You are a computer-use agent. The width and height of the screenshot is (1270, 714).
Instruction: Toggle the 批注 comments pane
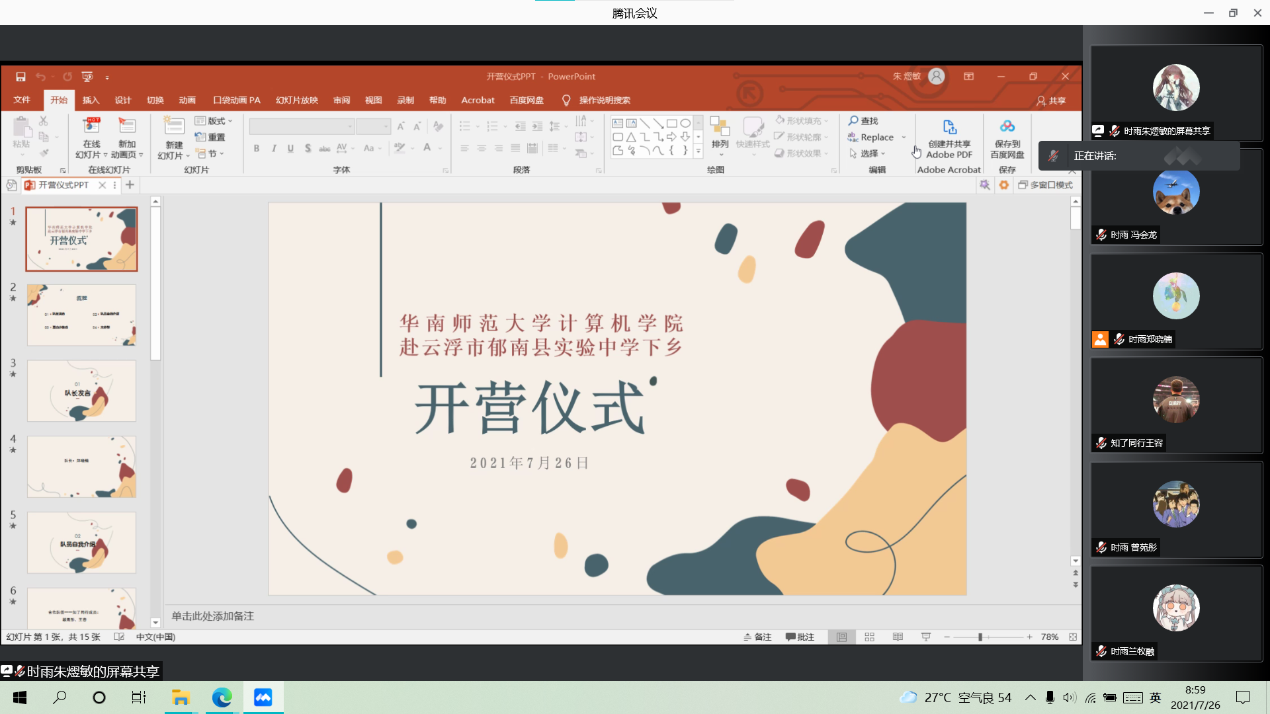800,637
